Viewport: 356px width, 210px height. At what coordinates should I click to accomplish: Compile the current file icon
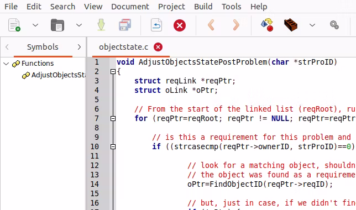pos(267,25)
